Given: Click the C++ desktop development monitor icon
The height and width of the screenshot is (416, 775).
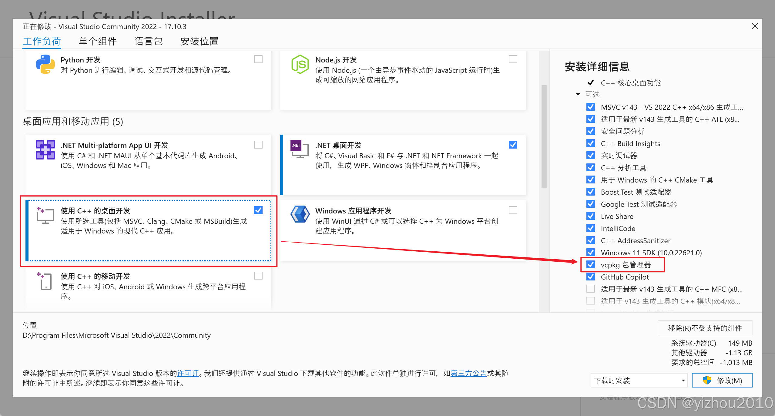Looking at the screenshot, I should [x=45, y=215].
